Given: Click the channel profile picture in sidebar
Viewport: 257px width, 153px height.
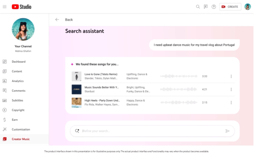Looking at the screenshot, I should tap(23, 29).
